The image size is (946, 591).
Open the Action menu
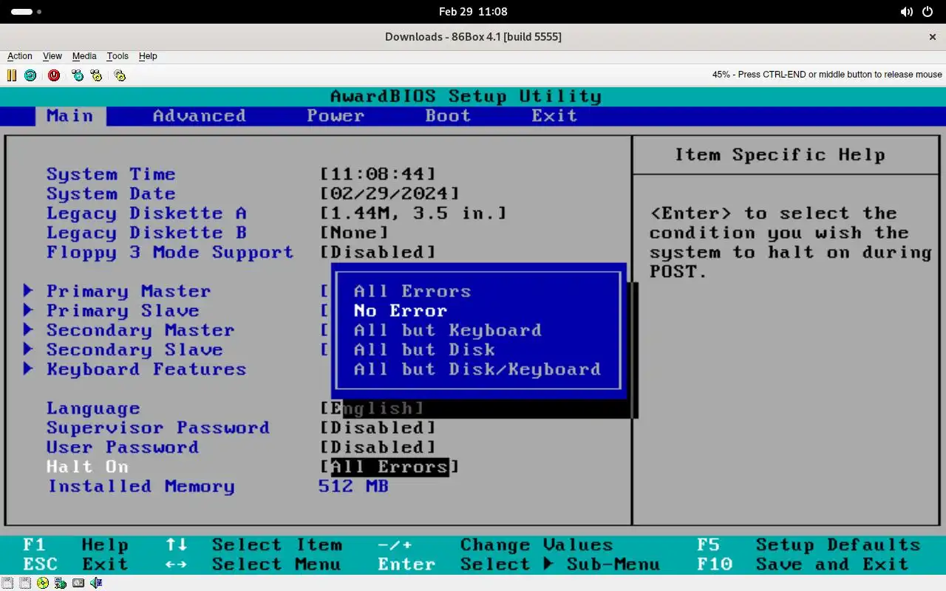tap(20, 56)
